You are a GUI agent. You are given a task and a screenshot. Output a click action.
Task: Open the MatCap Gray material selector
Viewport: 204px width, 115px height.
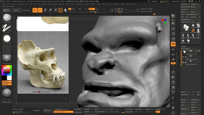pyautogui.click(x=7, y=59)
